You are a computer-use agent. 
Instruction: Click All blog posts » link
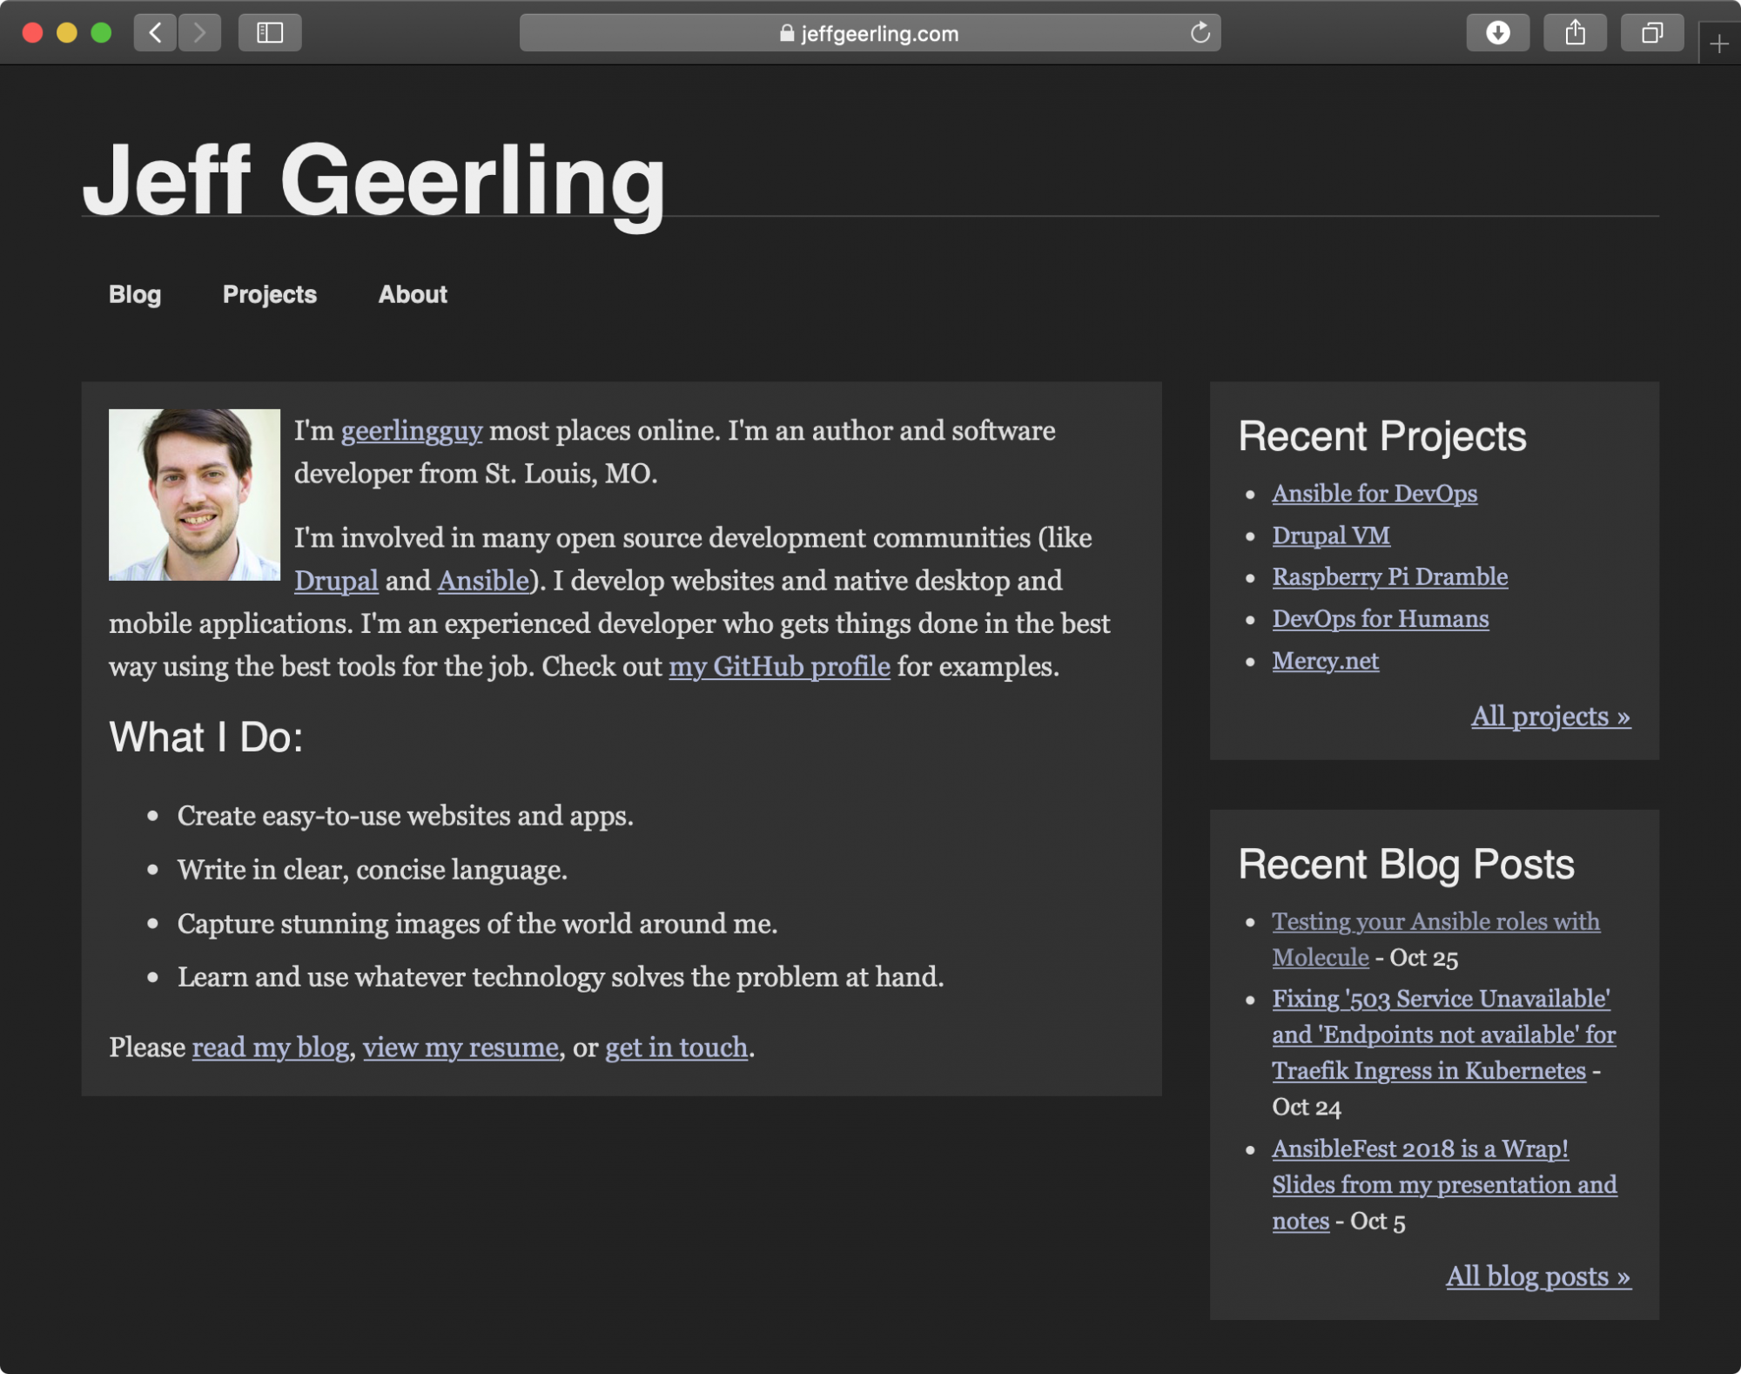coord(1538,1277)
